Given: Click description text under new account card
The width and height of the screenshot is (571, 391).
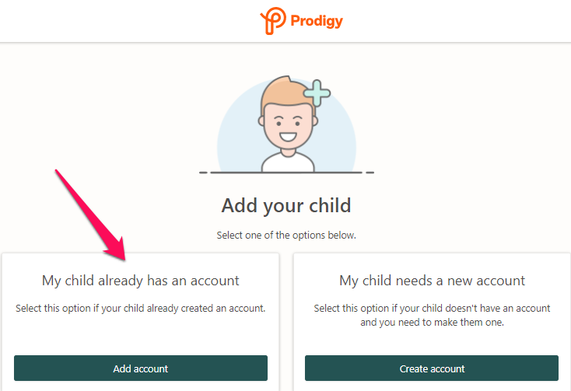Looking at the screenshot, I should (x=432, y=315).
